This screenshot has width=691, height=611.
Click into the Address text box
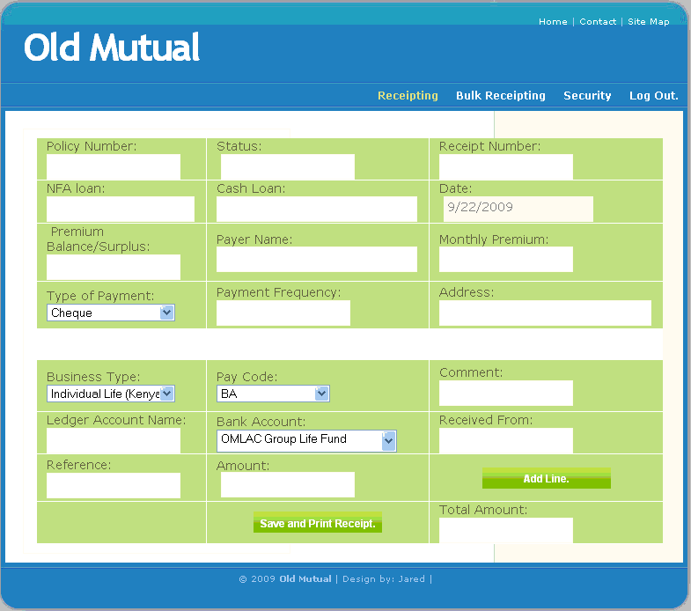pyautogui.click(x=545, y=313)
